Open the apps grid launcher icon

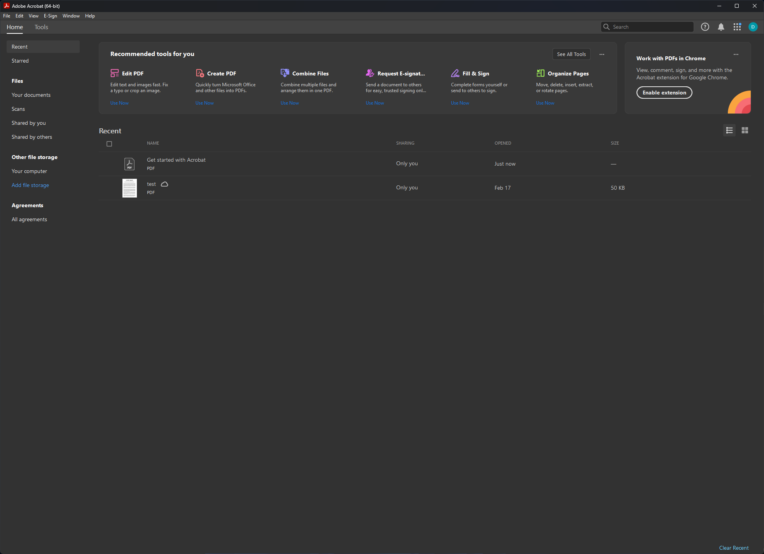click(737, 27)
